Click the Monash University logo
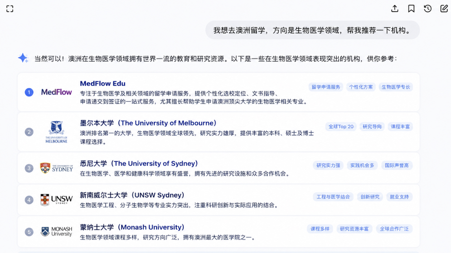 tap(57, 232)
